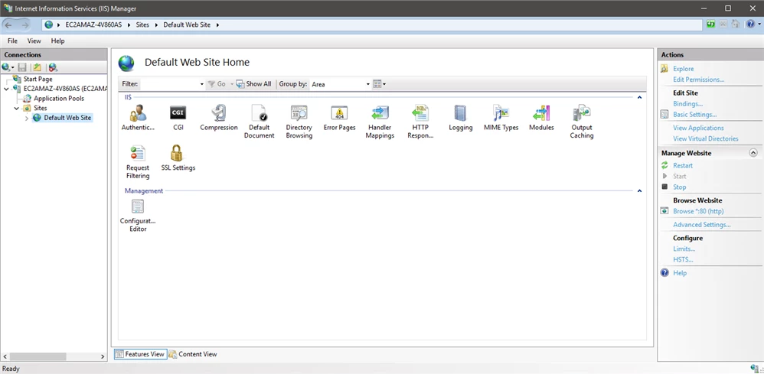Select Default Web Site in the tree

tap(67, 118)
